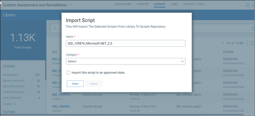Click 'Custom Script' in QID_105974 row
The image size is (255, 116).
92,94
